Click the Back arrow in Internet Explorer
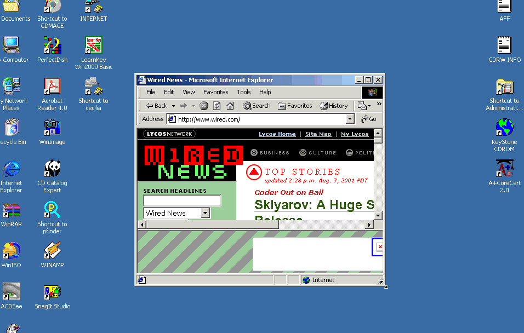This screenshot has height=333, width=524. 156,106
